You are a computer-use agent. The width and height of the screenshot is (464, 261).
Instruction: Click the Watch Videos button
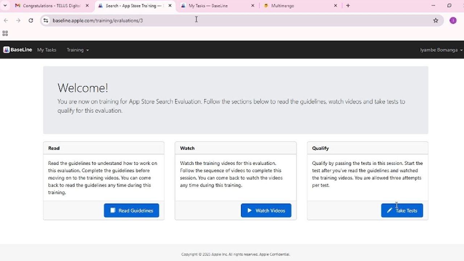coord(266,210)
